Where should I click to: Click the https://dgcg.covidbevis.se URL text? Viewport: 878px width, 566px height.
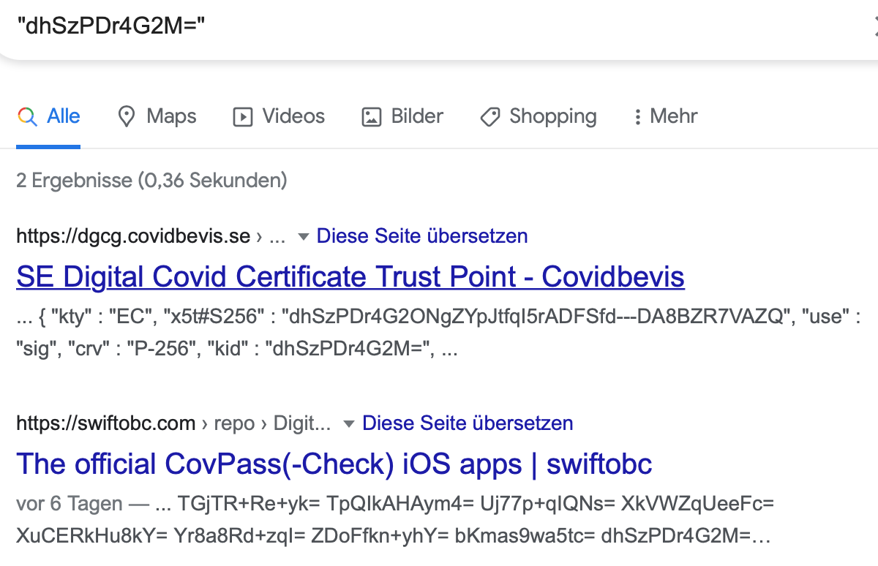133,236
